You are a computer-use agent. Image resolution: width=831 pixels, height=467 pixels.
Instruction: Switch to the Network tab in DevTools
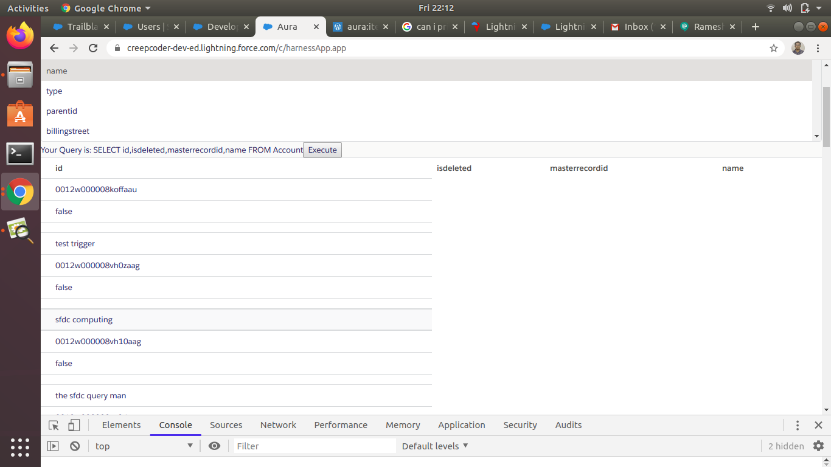coord(278,425)
